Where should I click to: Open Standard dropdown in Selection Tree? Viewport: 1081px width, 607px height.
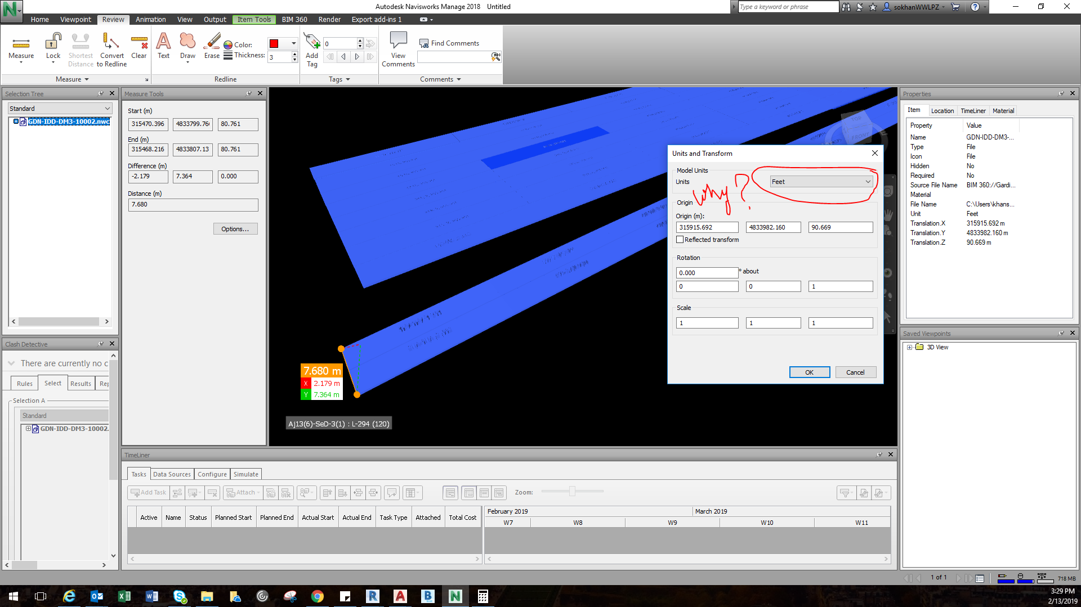(60, 109)
